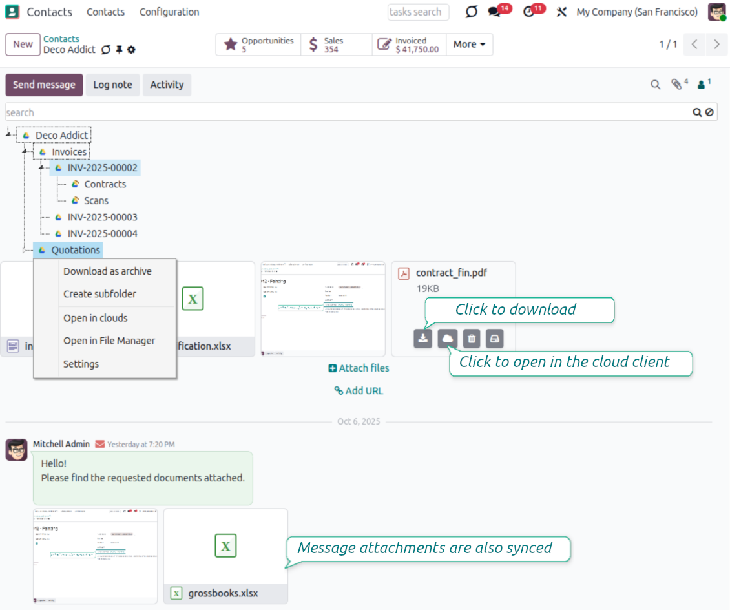Open the followers icon in chatter
The width and height of the screenshot is (730, 610).
point(702,85)
